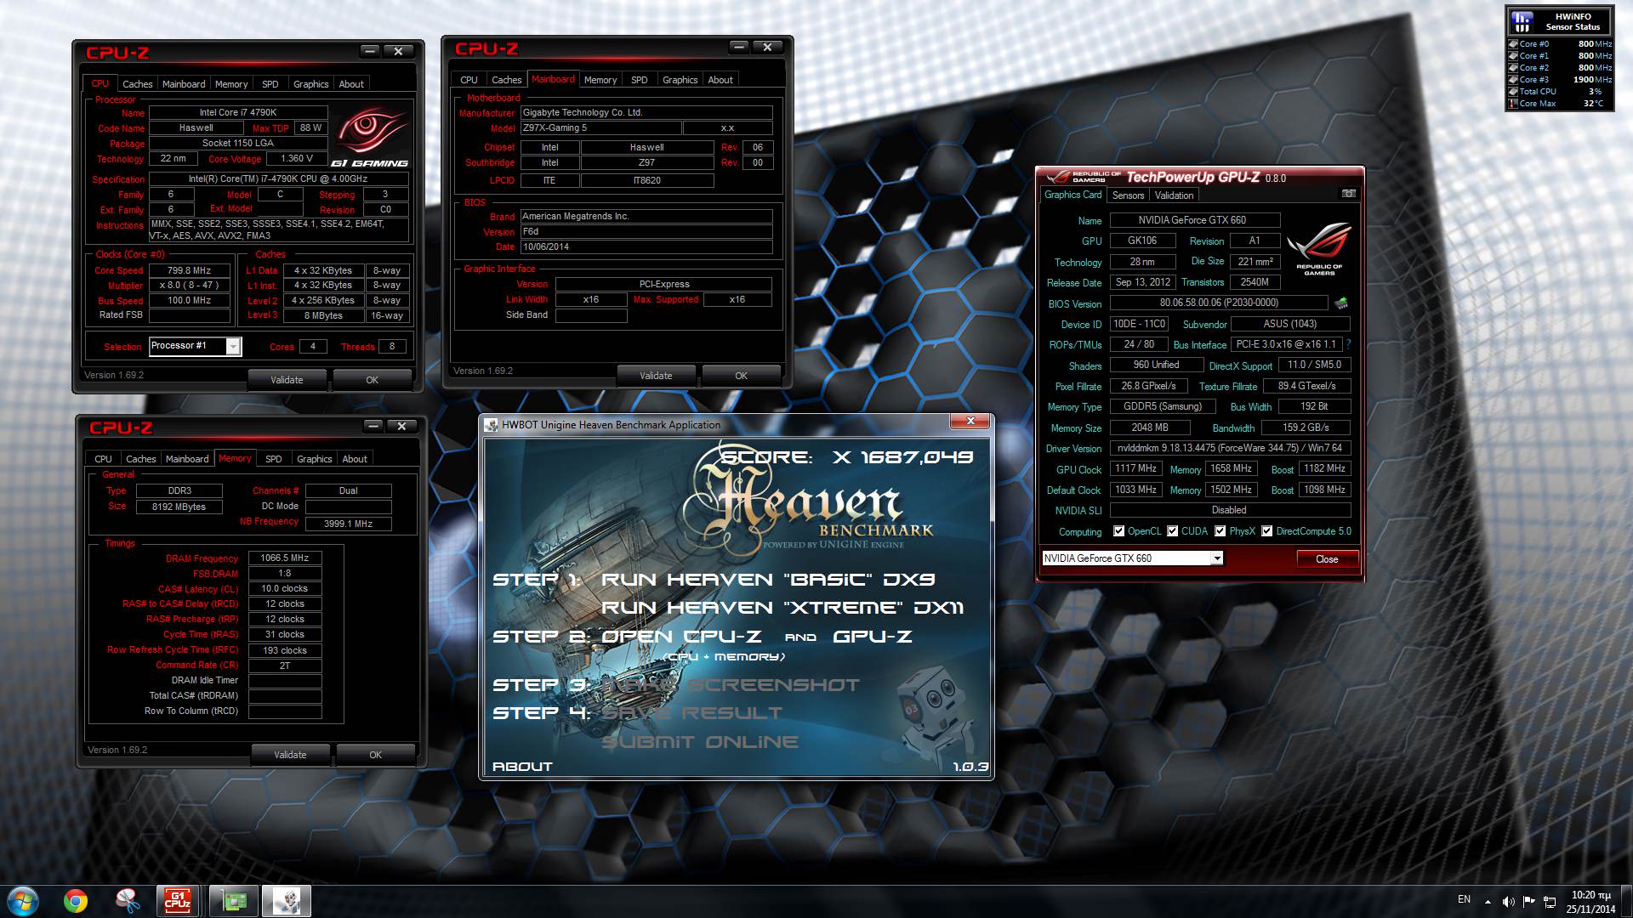Open the Snipping Tool taskbar icon

(128, 900)
